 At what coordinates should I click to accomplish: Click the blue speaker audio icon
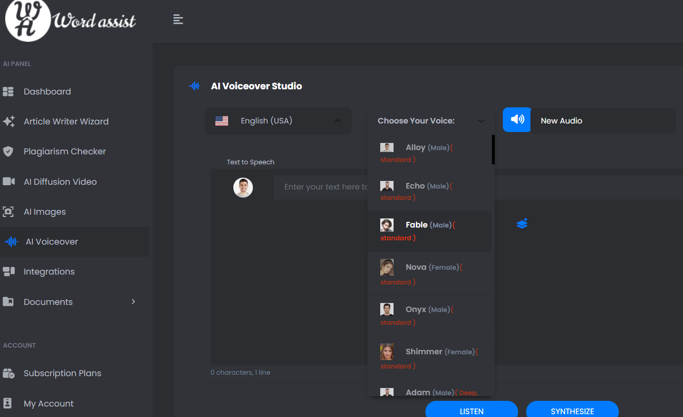(517, 120)
